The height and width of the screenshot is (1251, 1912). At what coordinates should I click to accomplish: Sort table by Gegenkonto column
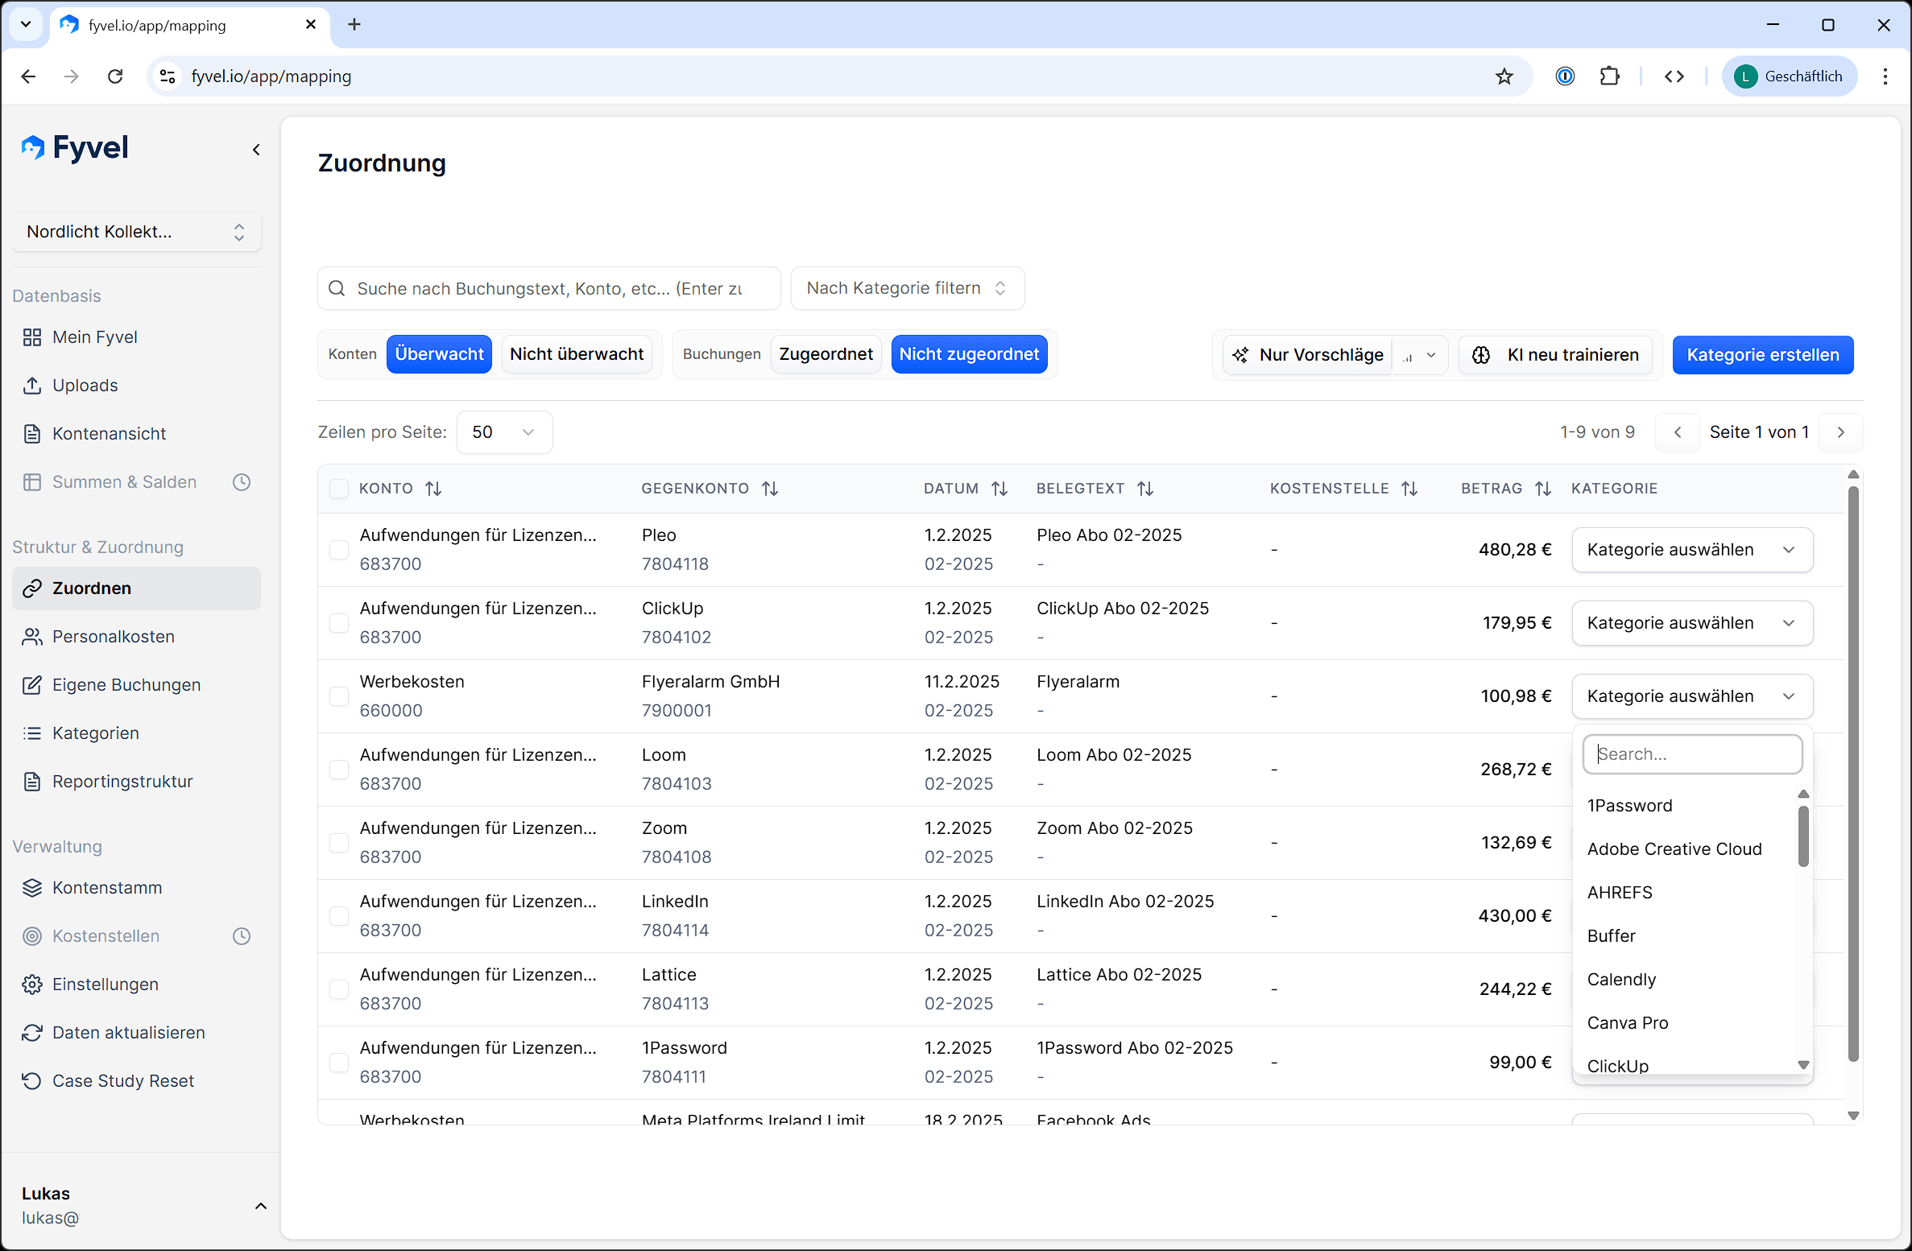[x=770, y=489]
